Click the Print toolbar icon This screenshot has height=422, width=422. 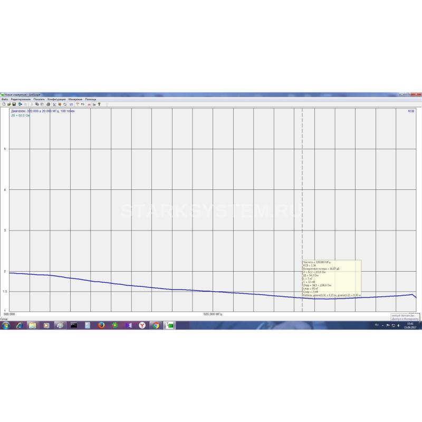click(49, 104)
